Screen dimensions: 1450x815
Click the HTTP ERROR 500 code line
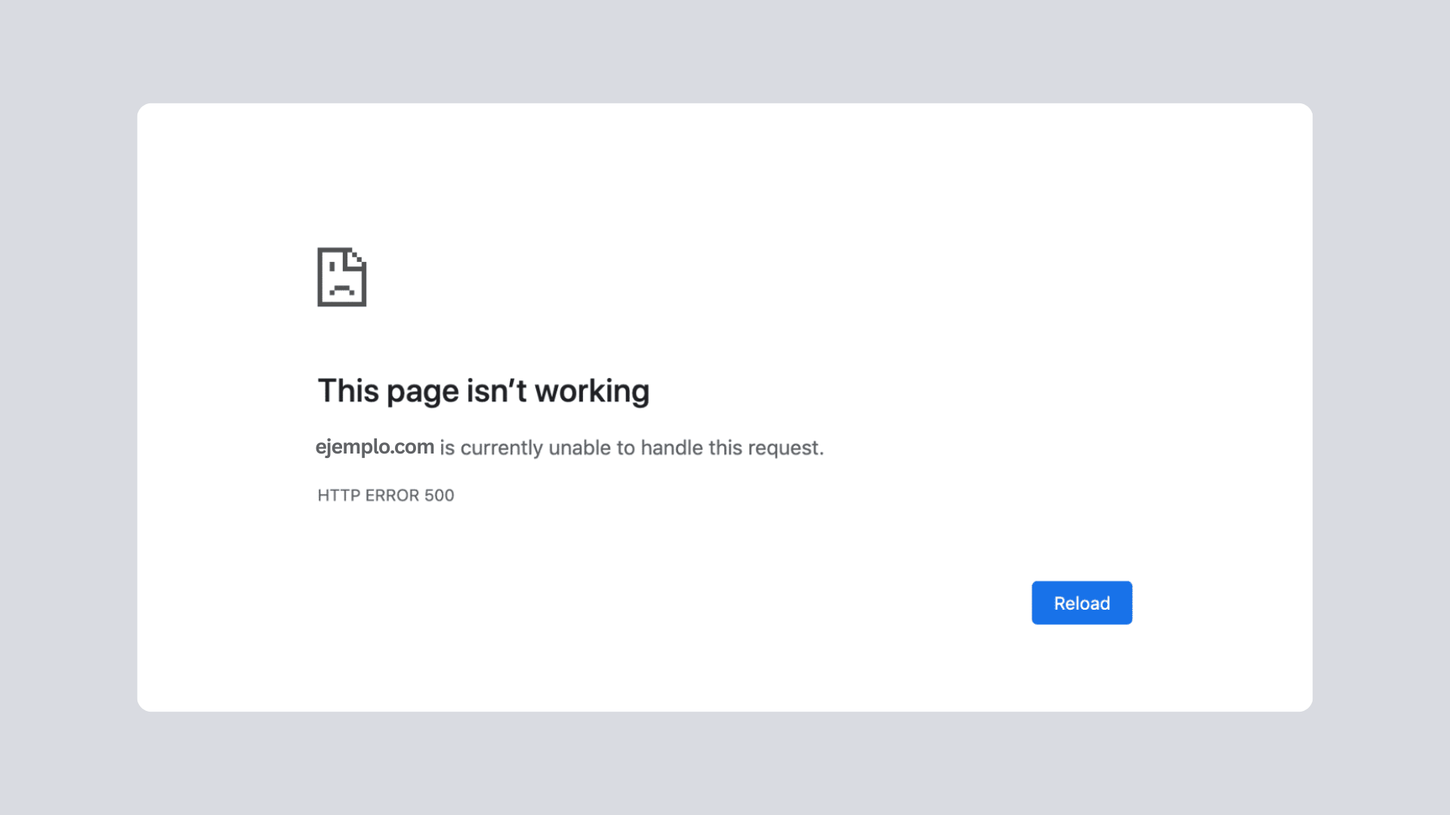[x=385, y=495]
